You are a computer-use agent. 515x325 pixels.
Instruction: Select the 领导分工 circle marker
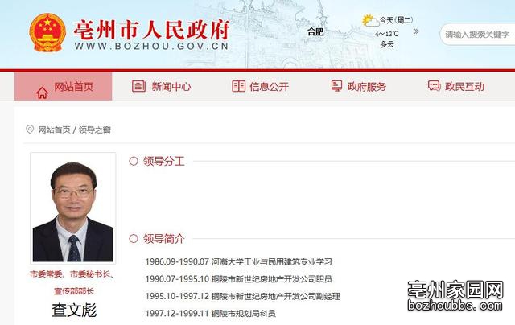[134, 161]
